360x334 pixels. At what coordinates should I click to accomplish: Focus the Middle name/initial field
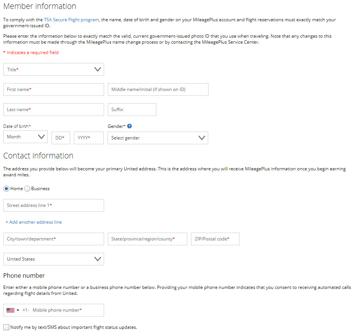tap(158, 89)
